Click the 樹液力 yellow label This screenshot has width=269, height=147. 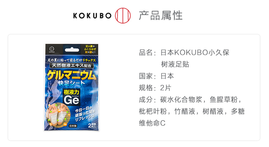tap(71, 92)
